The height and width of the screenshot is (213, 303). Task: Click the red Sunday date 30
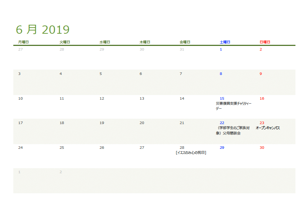click(262, 147)
